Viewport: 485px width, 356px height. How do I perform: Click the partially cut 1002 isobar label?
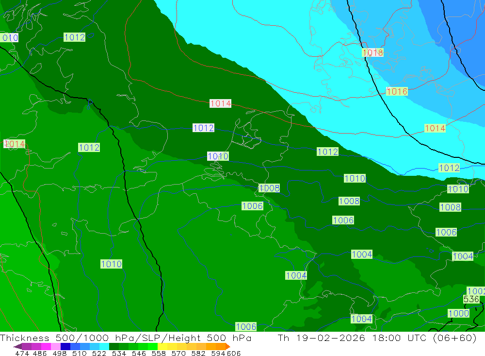[476, 291]
